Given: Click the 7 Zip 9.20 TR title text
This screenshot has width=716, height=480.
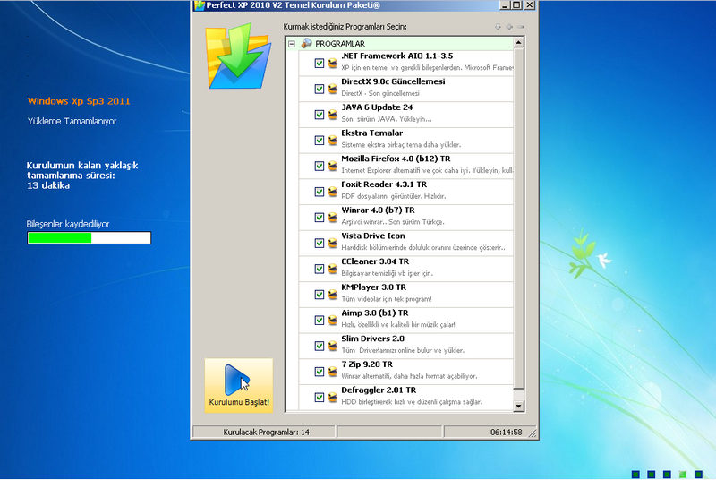Looking at the screenshot, I should (367, 364).
